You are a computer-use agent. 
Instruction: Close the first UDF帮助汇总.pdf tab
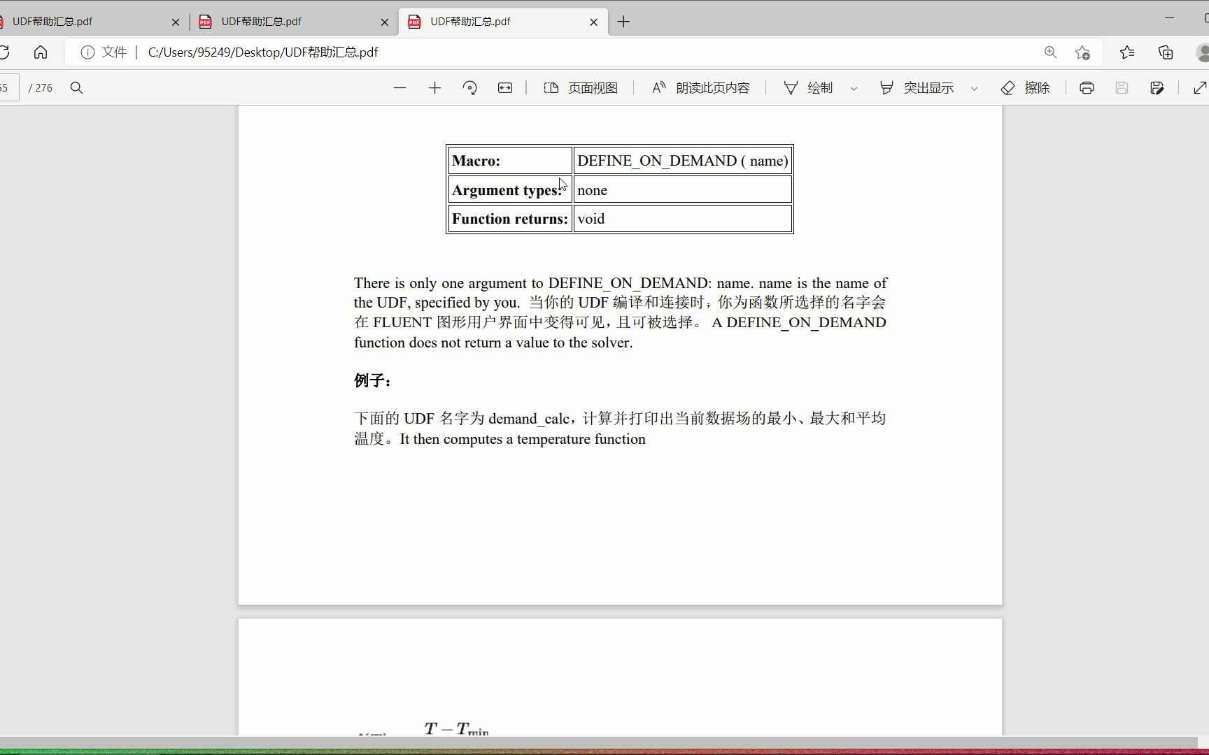click(x=176, y=22)
